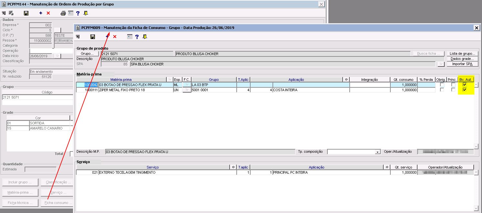Click the LA 03 BTP group cell
482x213 pixels.
coord(214,85)
